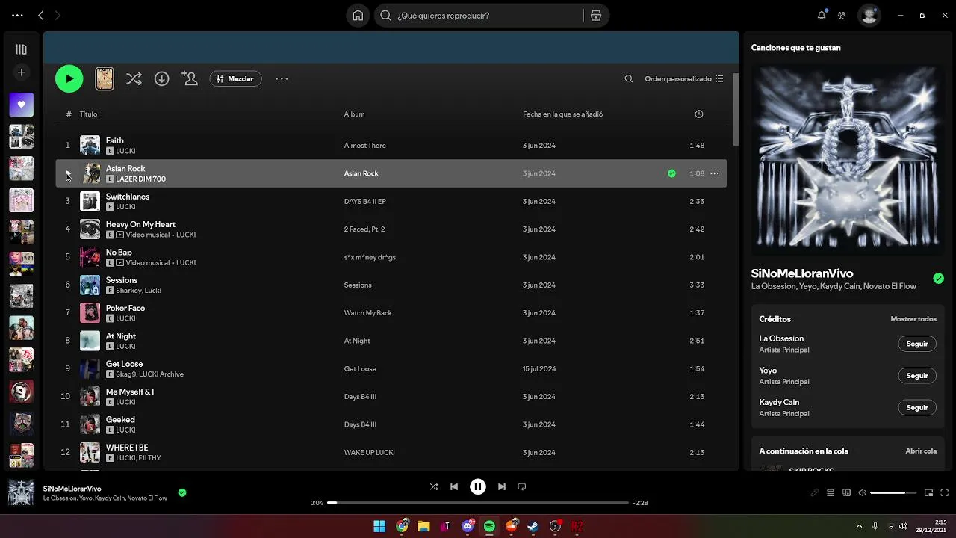Toggle saved checkmark beside SiNoMeLloranVivo in side panel
This screenshot has width=956, height=538.
coord(938,279)
